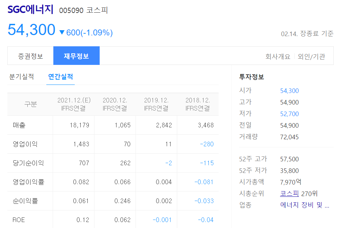Click the 600(-1.09%) change value
Viewport: 339px width, 228px height.
(x=89, y=33)
